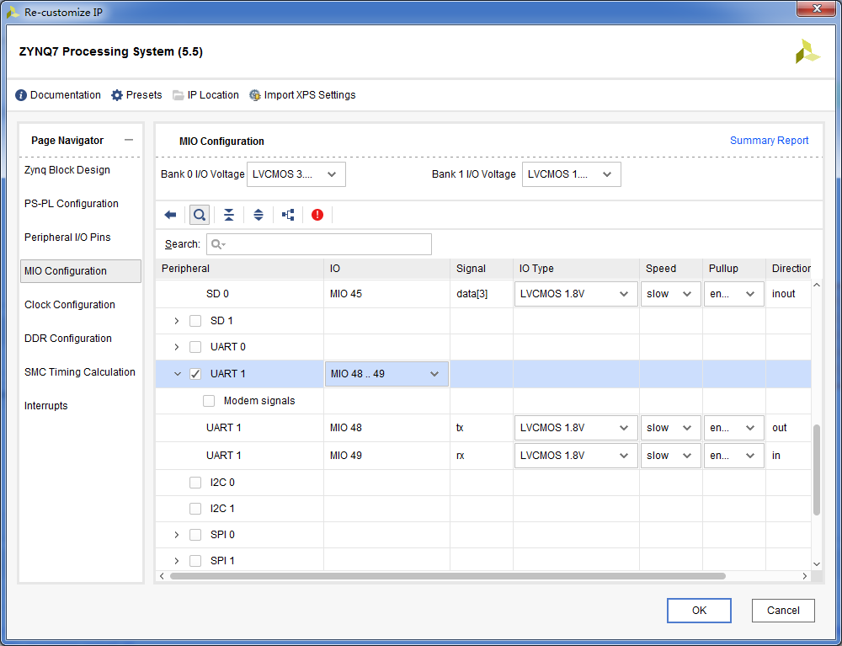The height and width of the screenshot is (646, 842).
Task: Select the MIO 45 cell
Action: coord(386,294)
